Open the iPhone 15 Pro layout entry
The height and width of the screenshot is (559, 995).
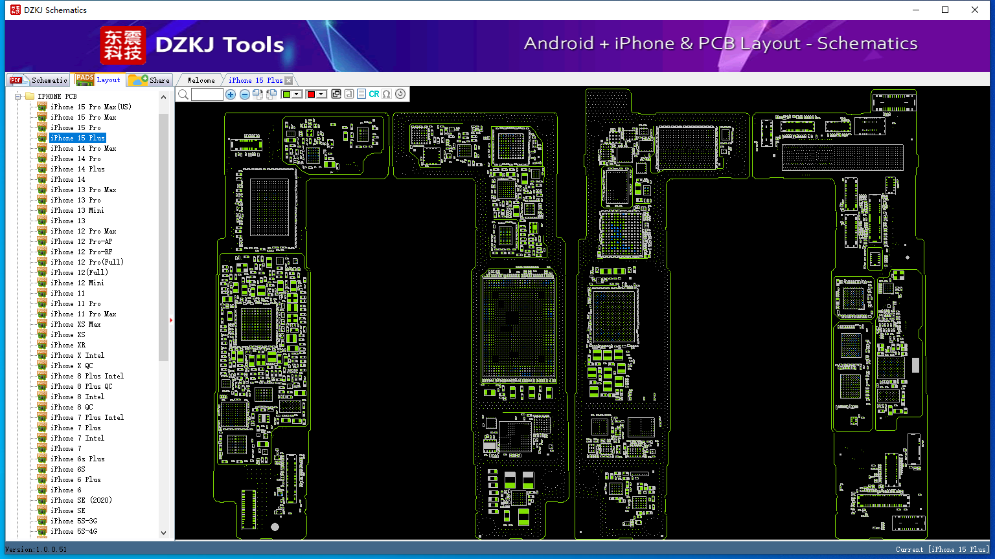point(76,127)
